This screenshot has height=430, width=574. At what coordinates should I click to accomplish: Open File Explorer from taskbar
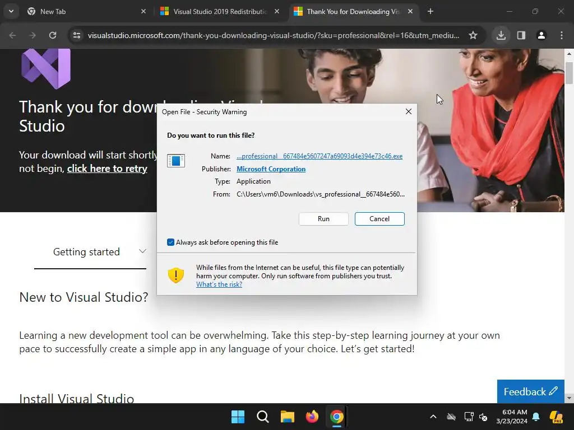[288, 417]
